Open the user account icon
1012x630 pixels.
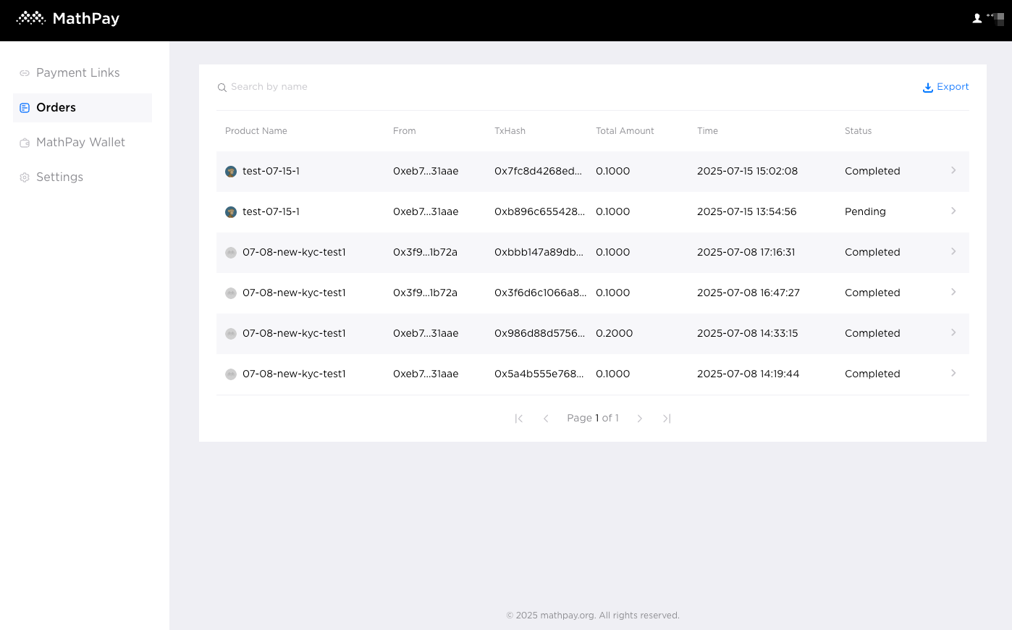click(977, 19)
